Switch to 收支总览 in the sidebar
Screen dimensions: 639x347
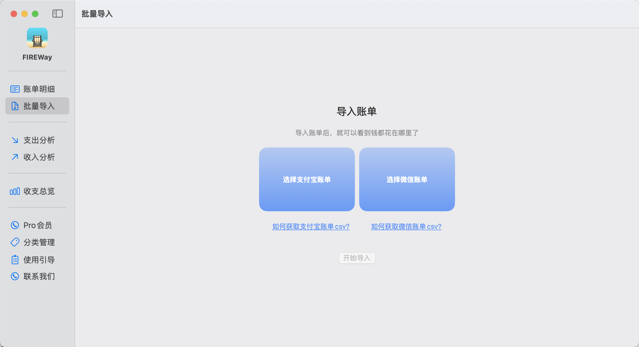pos(39,191)
